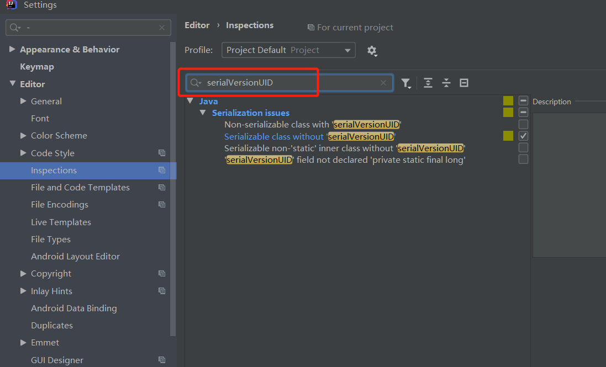The height and width of the screenshot is (367, 606).
Task: Click project-level icon beside Code Style
Action: [162, 153]
